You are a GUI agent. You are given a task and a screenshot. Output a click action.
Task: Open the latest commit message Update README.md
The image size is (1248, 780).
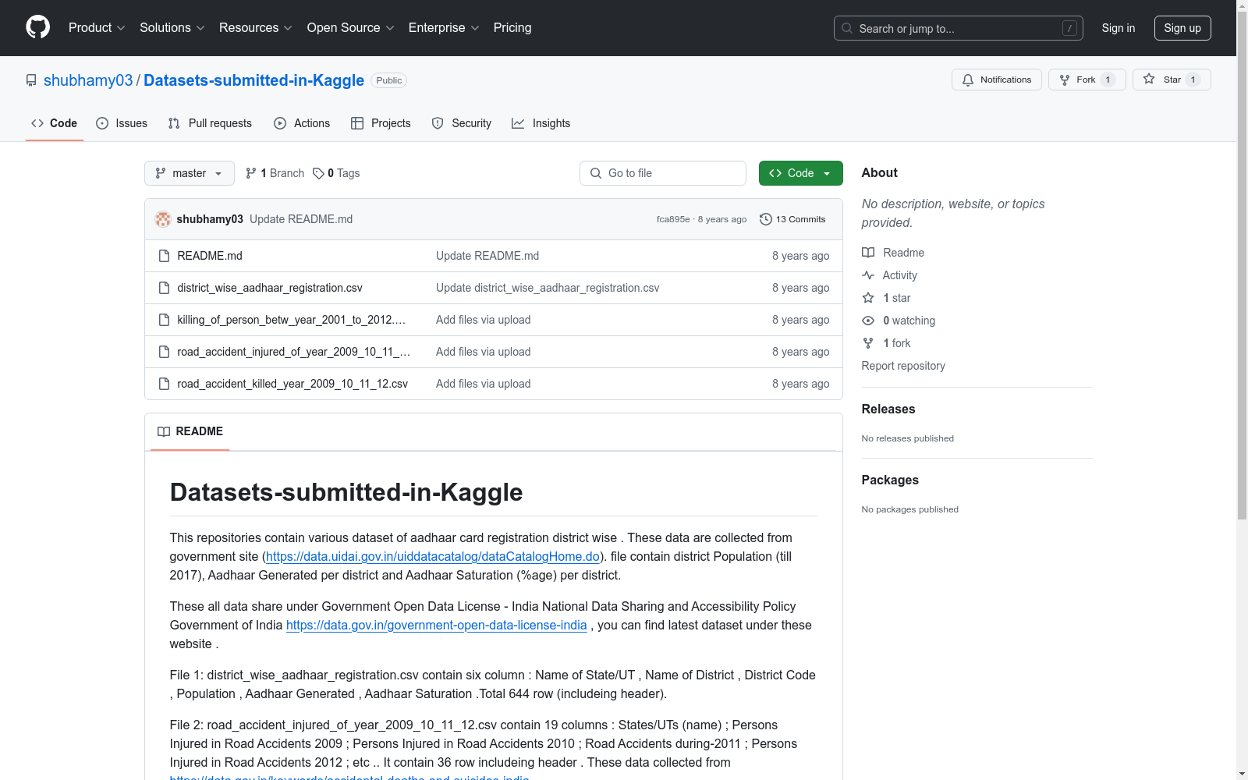tap(301, 219)
